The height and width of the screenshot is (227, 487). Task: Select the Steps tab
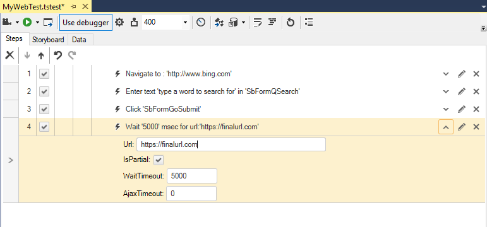pyautogui.click(x=15, y=38)
